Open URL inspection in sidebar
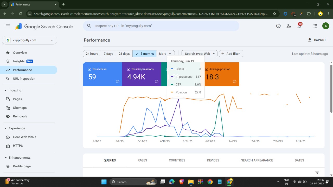The image size is (333, 187). (29, 79)
